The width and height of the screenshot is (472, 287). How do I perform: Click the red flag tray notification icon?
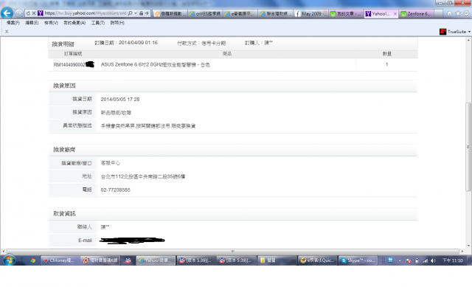pos(408,260)
